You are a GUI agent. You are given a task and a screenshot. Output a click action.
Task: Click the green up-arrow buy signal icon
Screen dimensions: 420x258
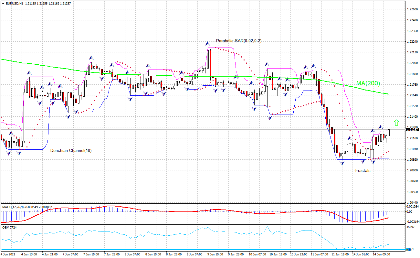396,123
